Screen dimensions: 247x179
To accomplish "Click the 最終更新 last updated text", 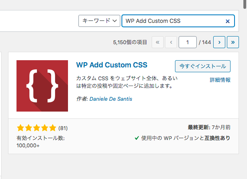I will tap(209, 128).
